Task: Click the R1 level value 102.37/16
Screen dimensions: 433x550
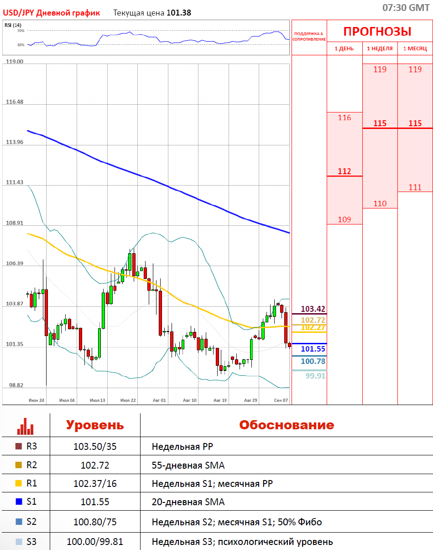Action: click(x=95, y=484)
